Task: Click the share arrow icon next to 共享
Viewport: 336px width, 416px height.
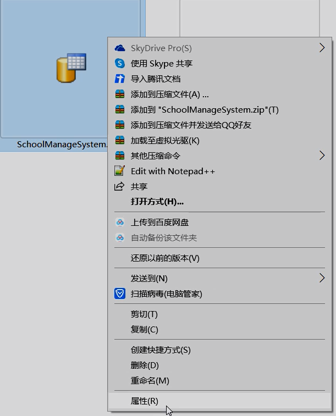Action: point(119,186)
